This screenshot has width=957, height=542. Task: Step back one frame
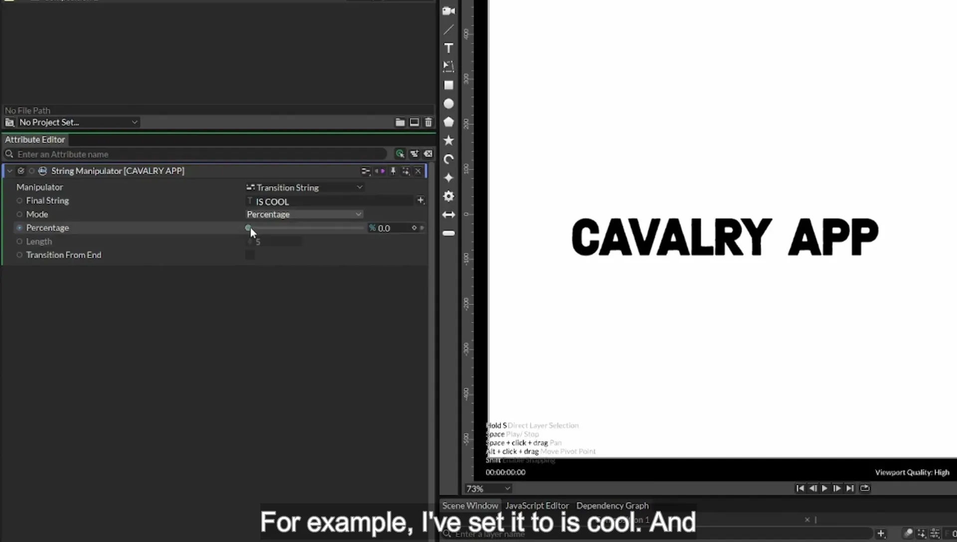812,488
